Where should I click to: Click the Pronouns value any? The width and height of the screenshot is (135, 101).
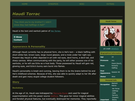coord(113,60)
